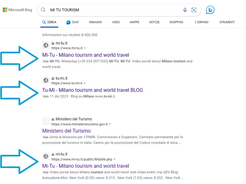Expand dropdown arrow next to Mobile.php URL
Screen dimensions: 246x184
[x=115, y=159]
